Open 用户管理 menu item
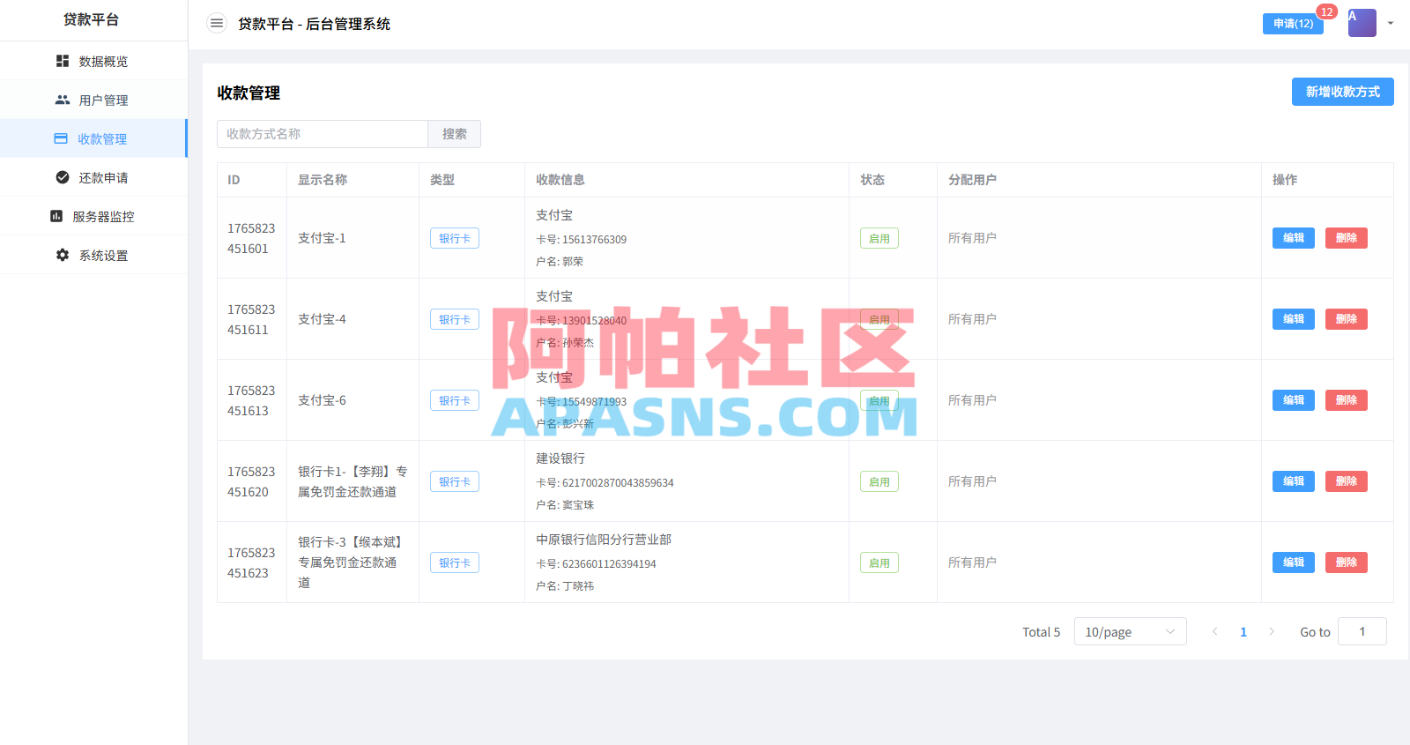The image size is (1410, 745). [x=93, y=100]
